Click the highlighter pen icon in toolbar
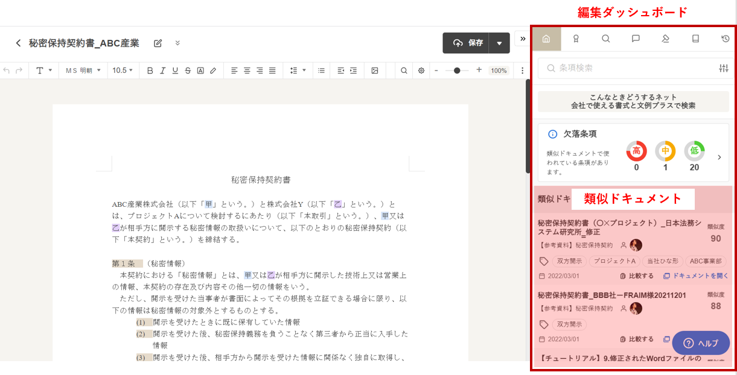Viewport: 737px width, 375px height. [x=213, y=71]
